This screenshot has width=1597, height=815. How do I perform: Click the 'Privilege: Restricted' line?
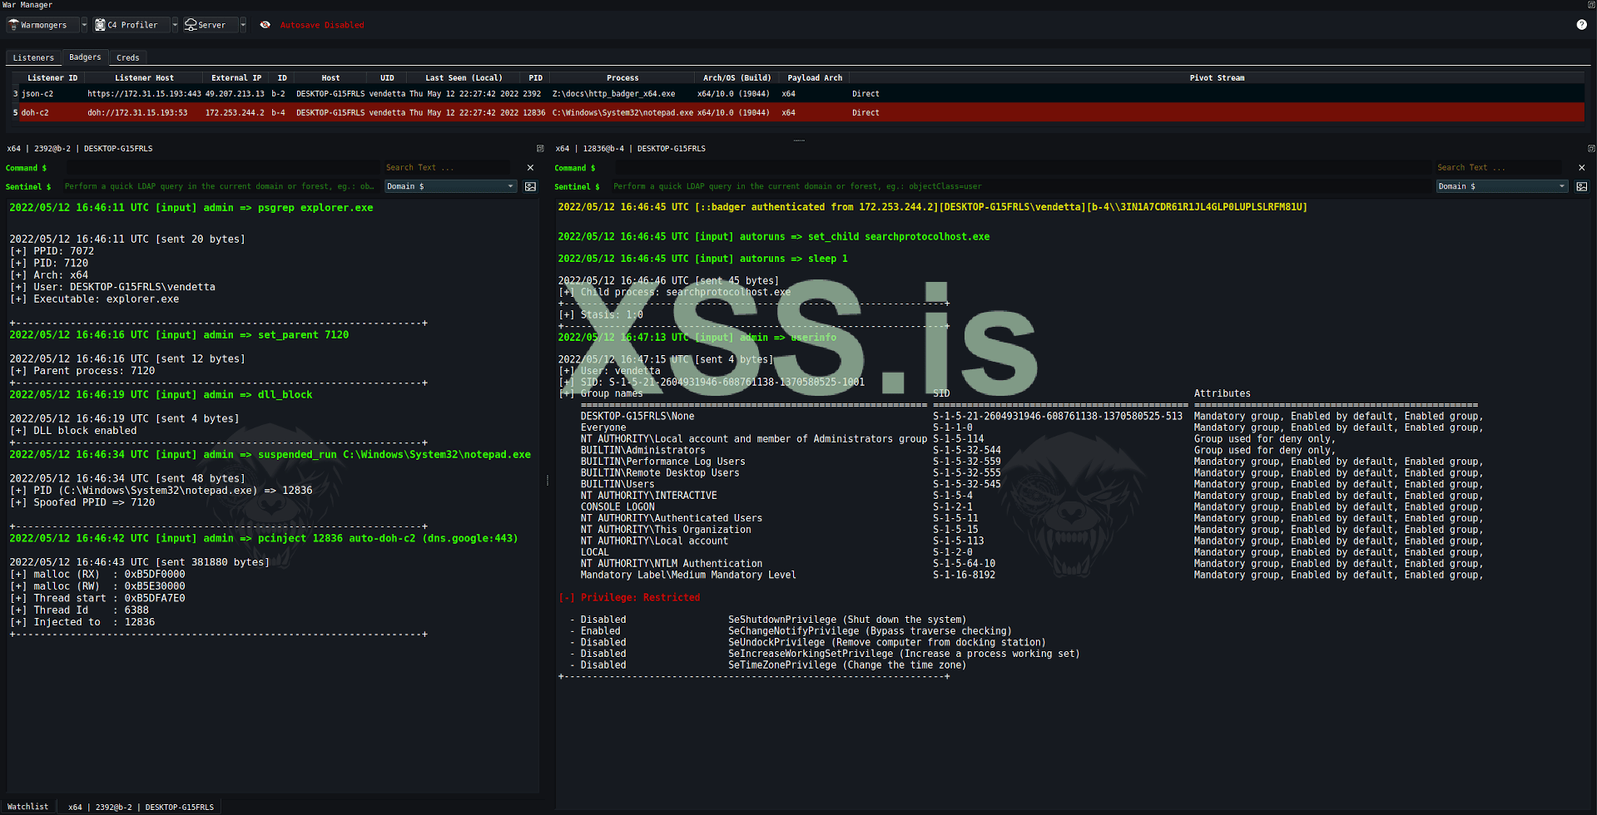630,598
